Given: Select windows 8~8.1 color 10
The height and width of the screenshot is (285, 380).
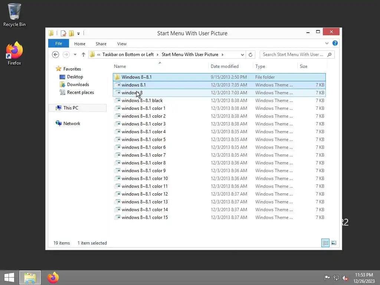Looking at the screenshot, I should (x=219, y=178).
